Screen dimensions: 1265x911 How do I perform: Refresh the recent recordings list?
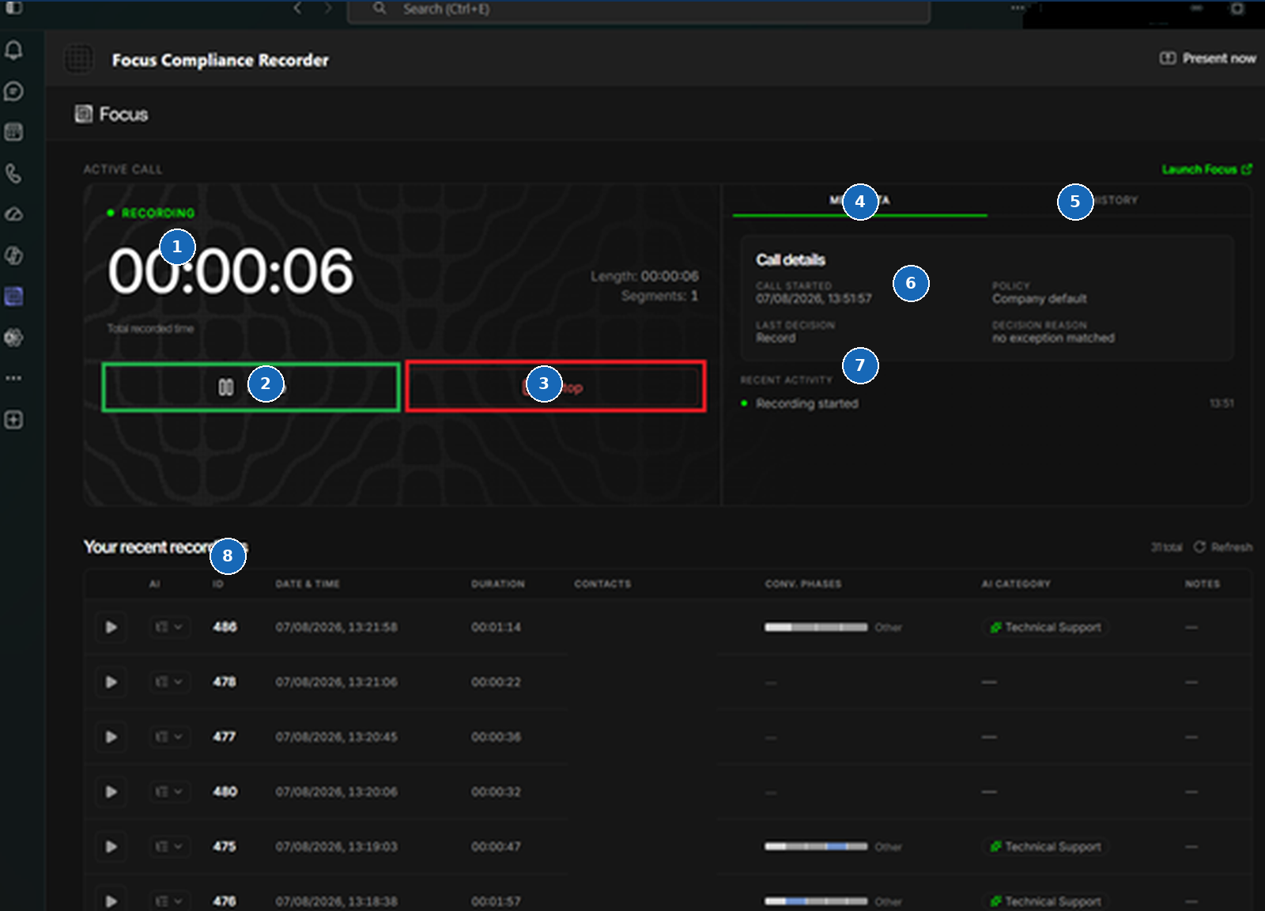pyautogui.click(x=1222, y=547)
